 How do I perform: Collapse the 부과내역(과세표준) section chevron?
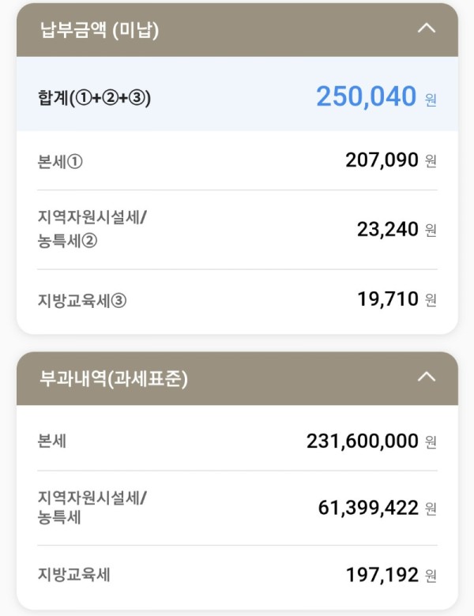pyautogui.click(x=427, y=377)
